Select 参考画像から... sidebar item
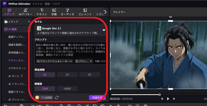 coord(17,52)
